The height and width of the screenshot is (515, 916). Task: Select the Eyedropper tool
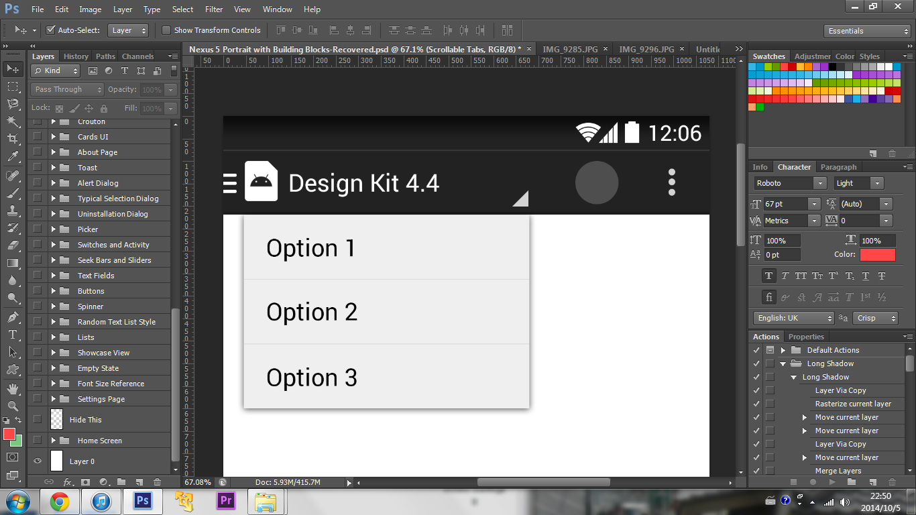12,157
